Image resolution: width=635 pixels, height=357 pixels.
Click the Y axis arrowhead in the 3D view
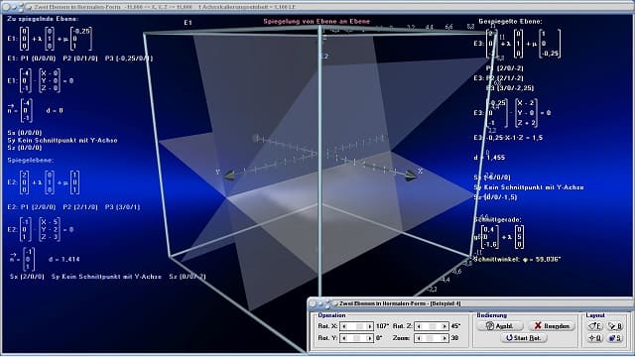229,176
